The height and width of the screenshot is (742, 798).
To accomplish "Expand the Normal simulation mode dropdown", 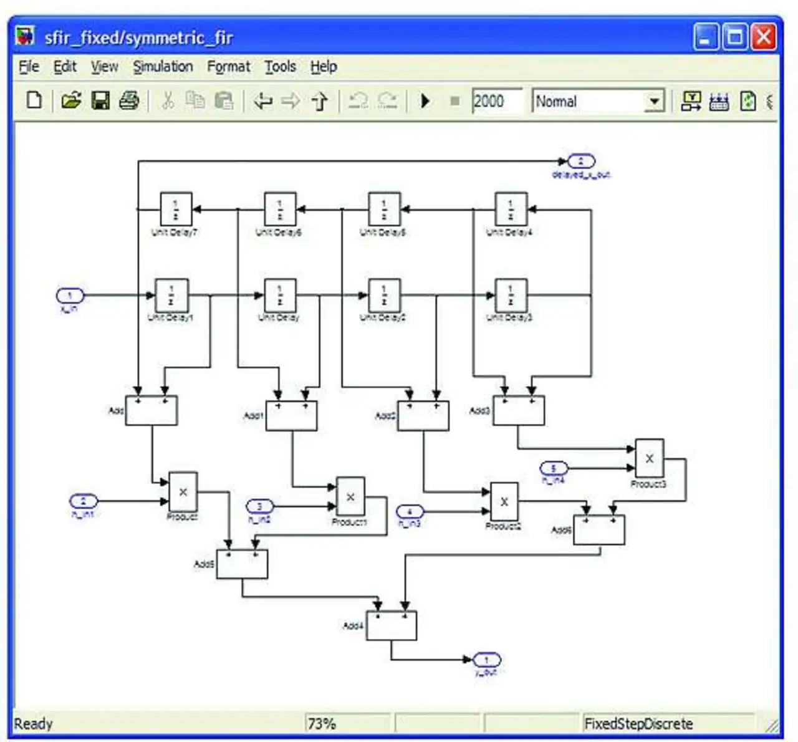I will pos(653,101).
